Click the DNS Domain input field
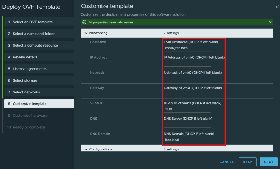280x169 pixels. pyautogui.click(x=187, y=140)
